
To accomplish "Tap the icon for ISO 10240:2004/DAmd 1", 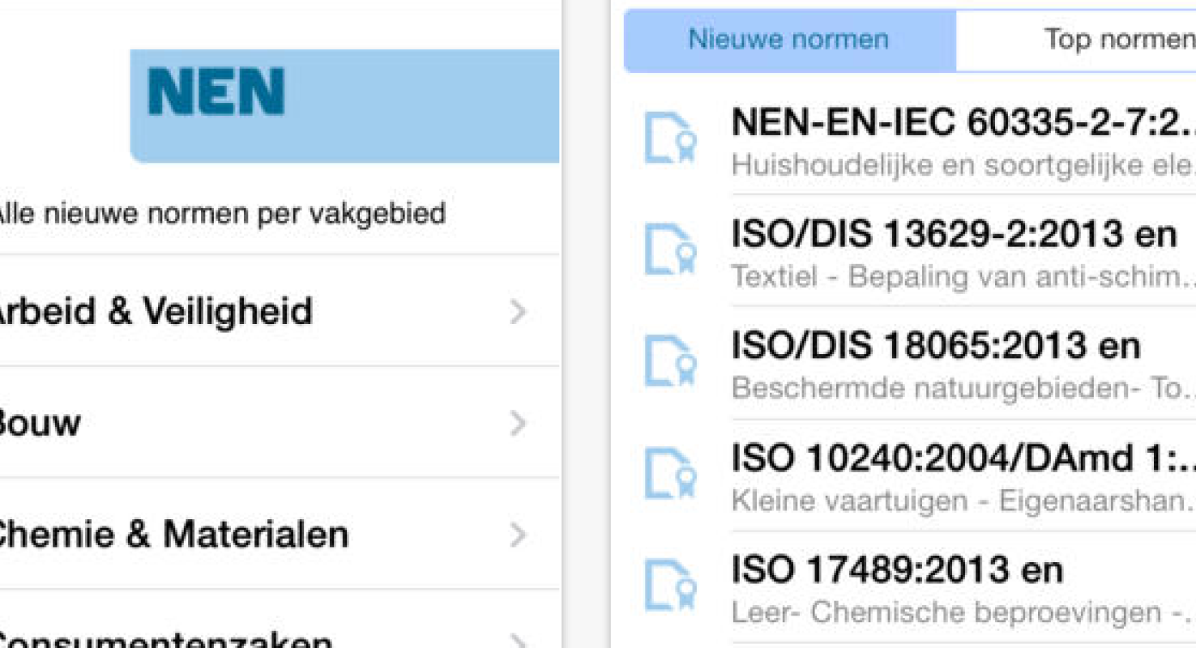I will [669, 475].
